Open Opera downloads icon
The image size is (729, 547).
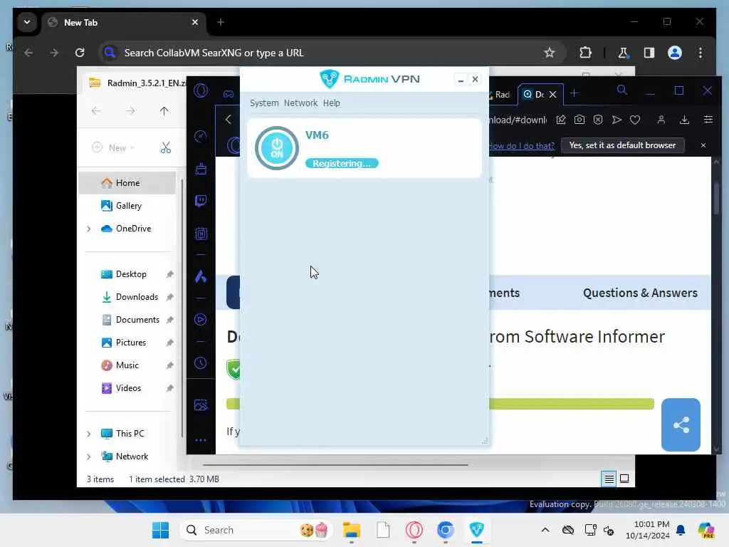pyautogui.click(x=684, y=120)
